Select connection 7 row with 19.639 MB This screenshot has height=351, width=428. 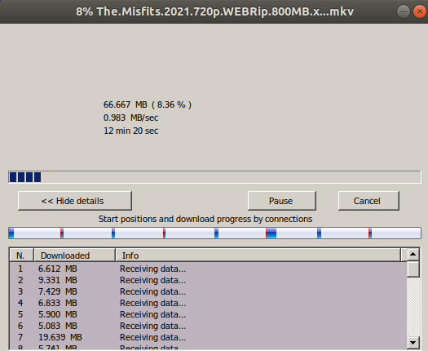[208, 337]
